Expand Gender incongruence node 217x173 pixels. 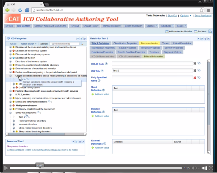tap(14, 87)
